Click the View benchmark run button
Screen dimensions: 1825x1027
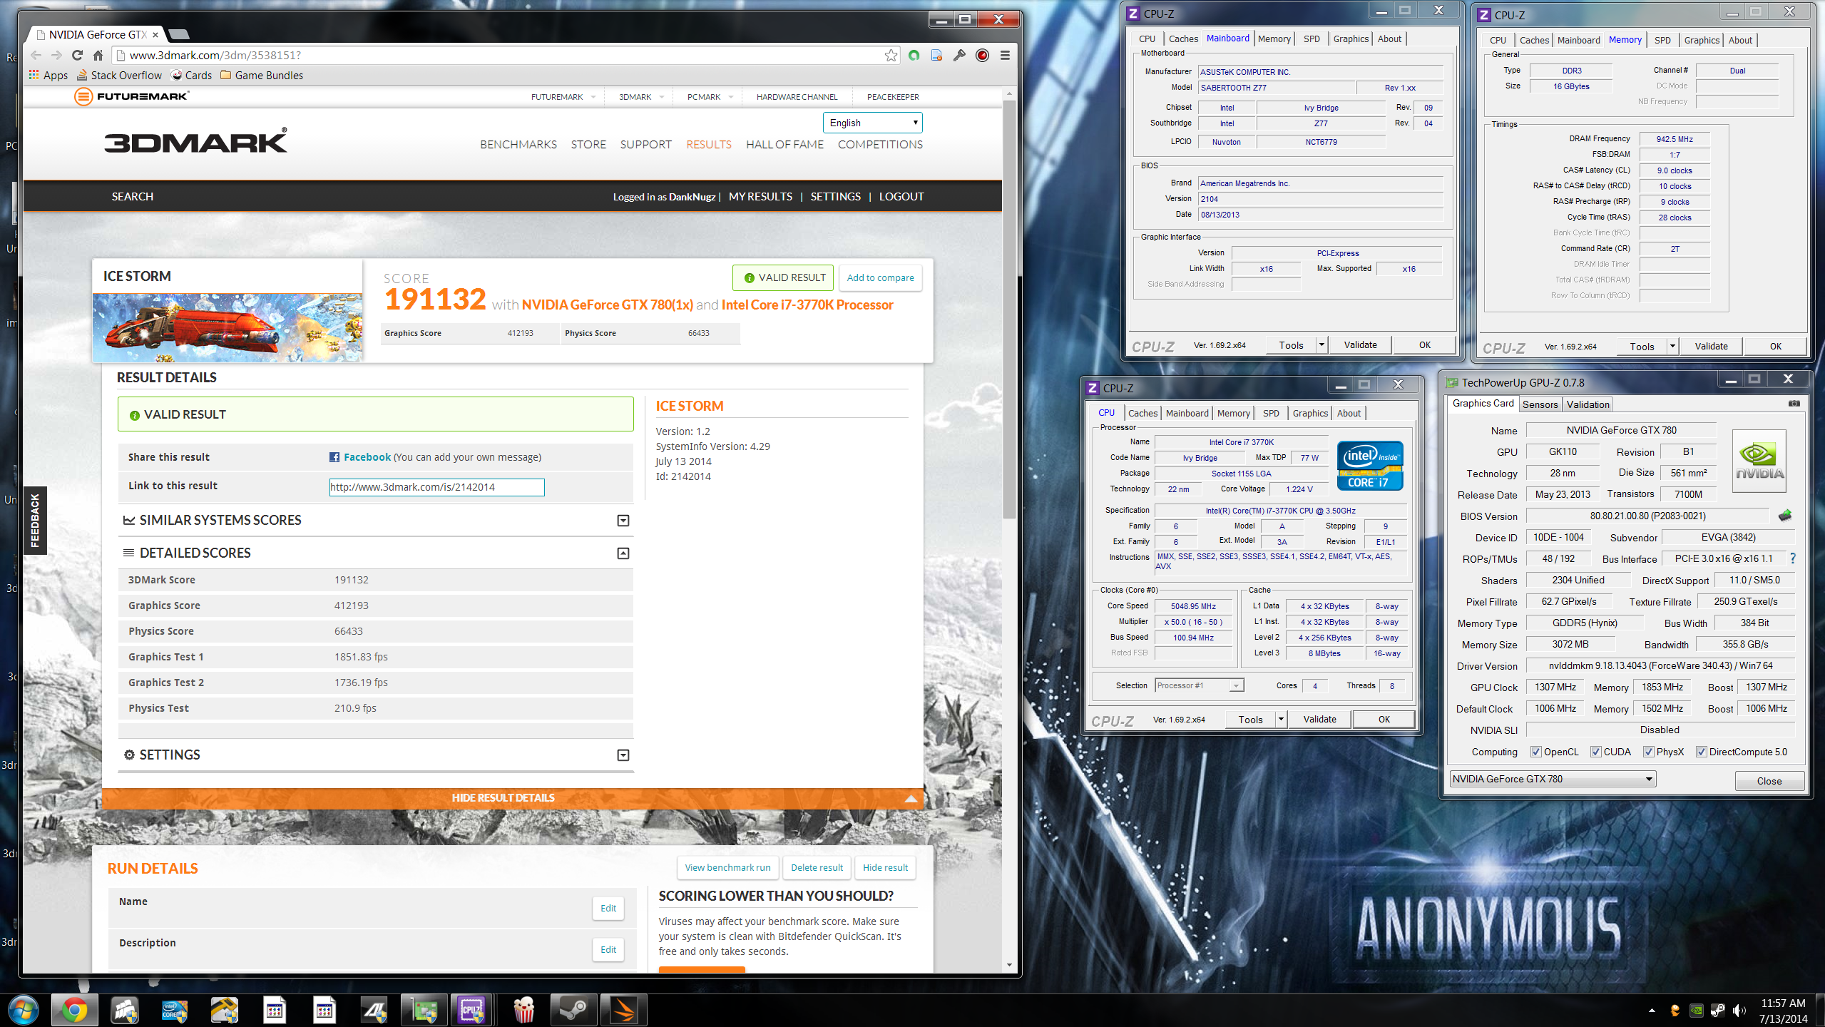[x=727, y=868]
